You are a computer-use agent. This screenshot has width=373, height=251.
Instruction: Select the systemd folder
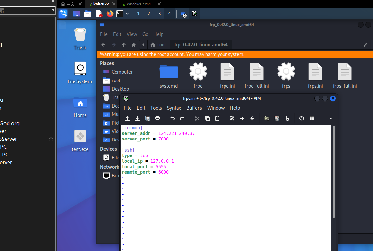coord(169,76)
